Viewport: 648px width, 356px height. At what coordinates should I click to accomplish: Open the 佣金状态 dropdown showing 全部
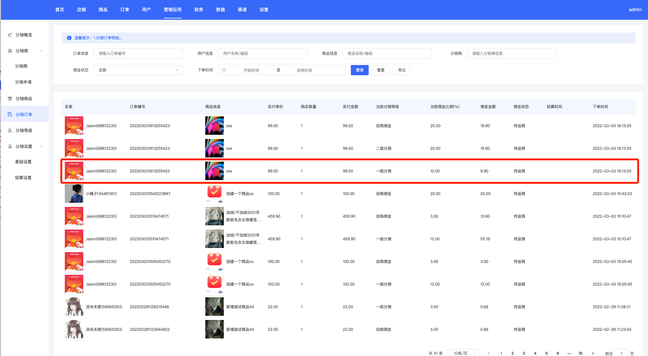(138, 70)
